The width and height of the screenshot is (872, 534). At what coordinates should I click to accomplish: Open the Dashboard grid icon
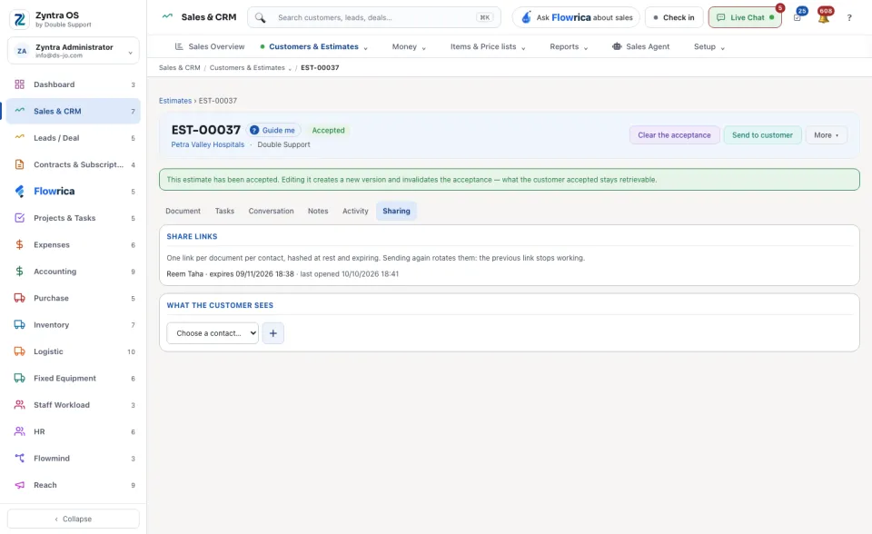[19, 84]
